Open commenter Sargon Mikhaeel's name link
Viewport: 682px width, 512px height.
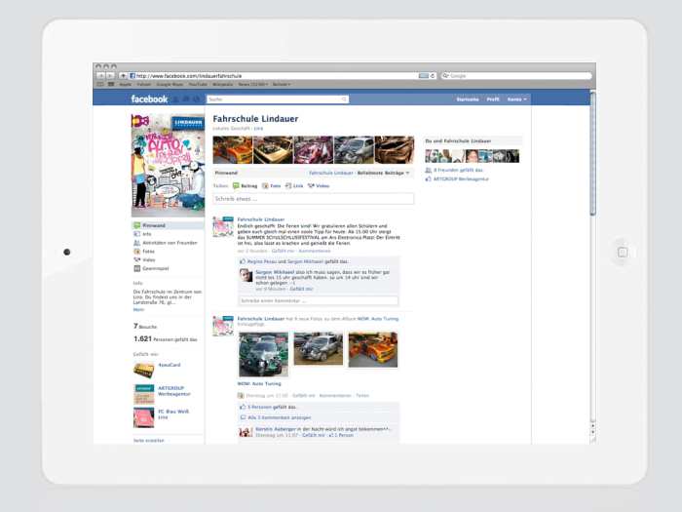click(x=275, y=272)
